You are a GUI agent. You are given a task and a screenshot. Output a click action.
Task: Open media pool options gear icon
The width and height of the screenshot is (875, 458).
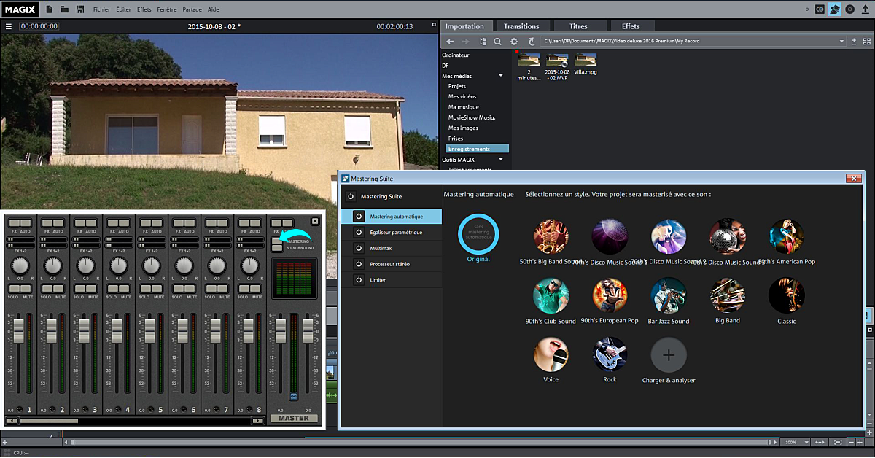[x=514, y=42]
